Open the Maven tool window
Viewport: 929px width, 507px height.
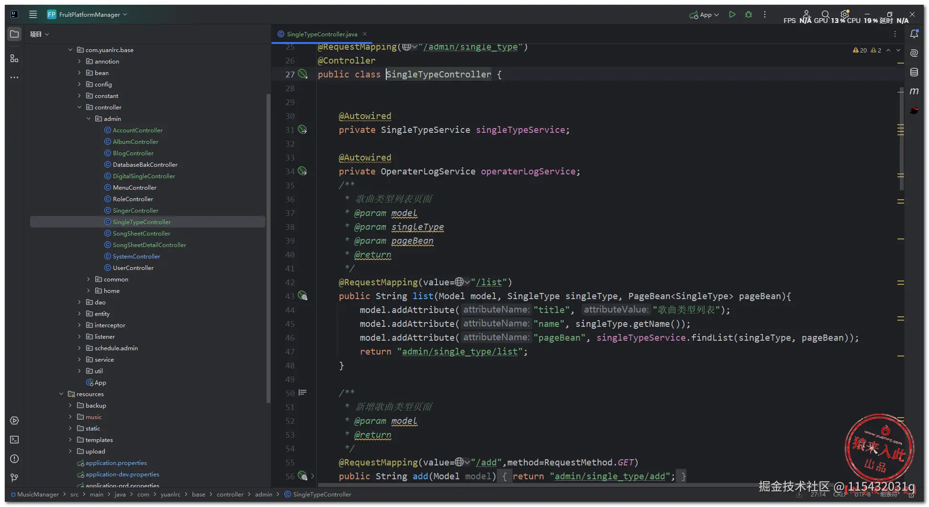[914, 91]
